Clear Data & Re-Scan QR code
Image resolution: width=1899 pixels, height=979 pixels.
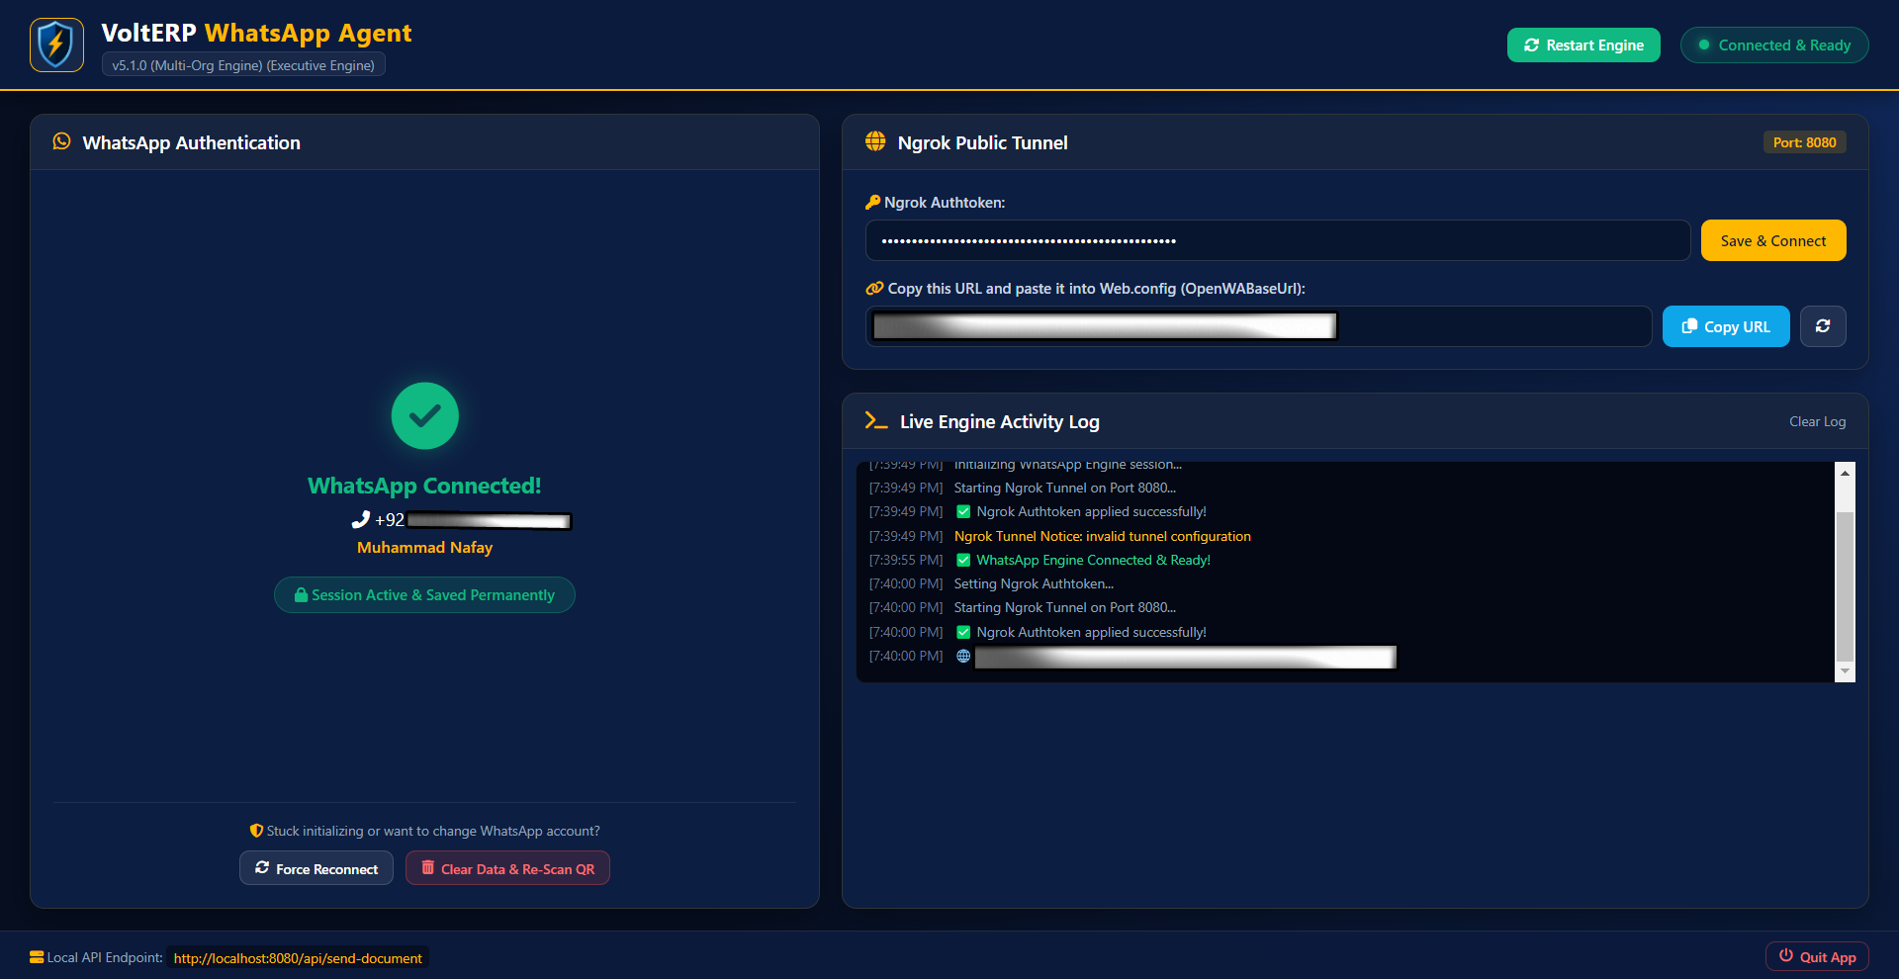(507, 868)
